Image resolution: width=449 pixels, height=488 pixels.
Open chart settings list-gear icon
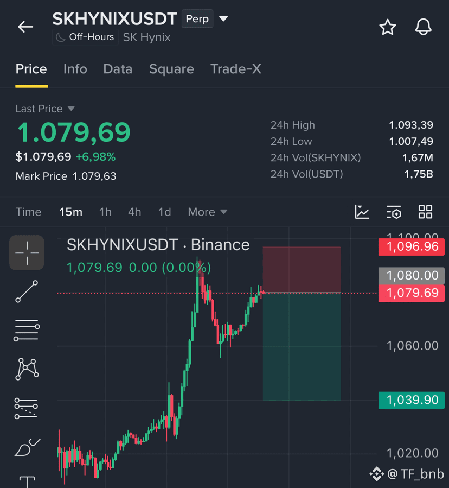click(394, 212)
